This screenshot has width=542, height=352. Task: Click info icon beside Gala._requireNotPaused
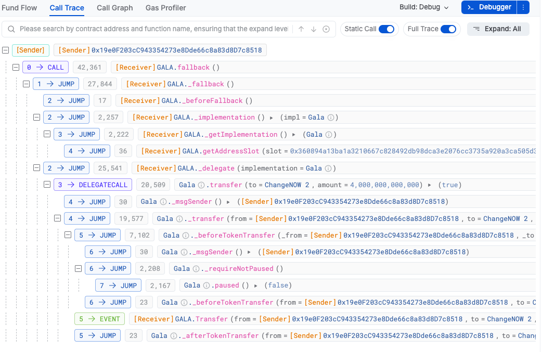click(x=196, y=269)
